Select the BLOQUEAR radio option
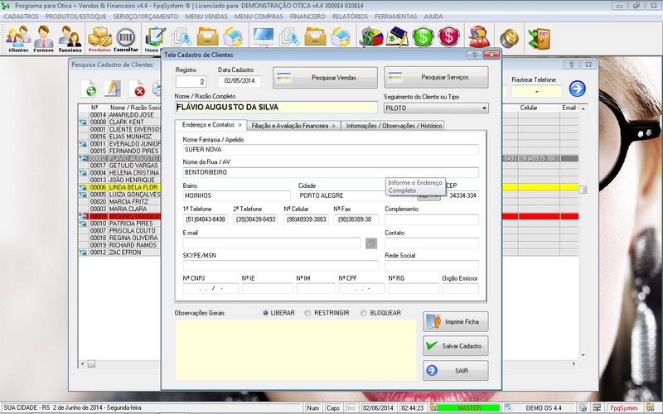Image resolution: width=663 pixels, height=414 pixels. (362, 313)
